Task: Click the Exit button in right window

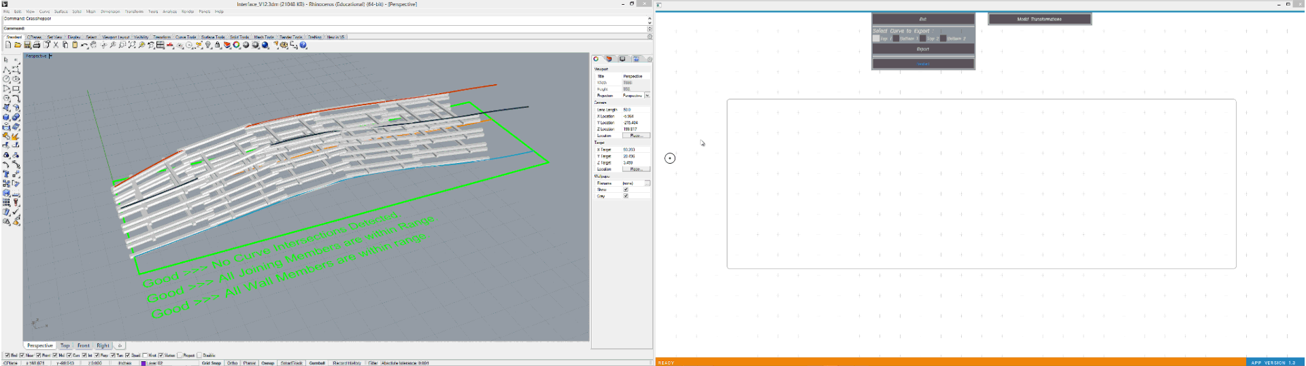Action: (923, 19)
